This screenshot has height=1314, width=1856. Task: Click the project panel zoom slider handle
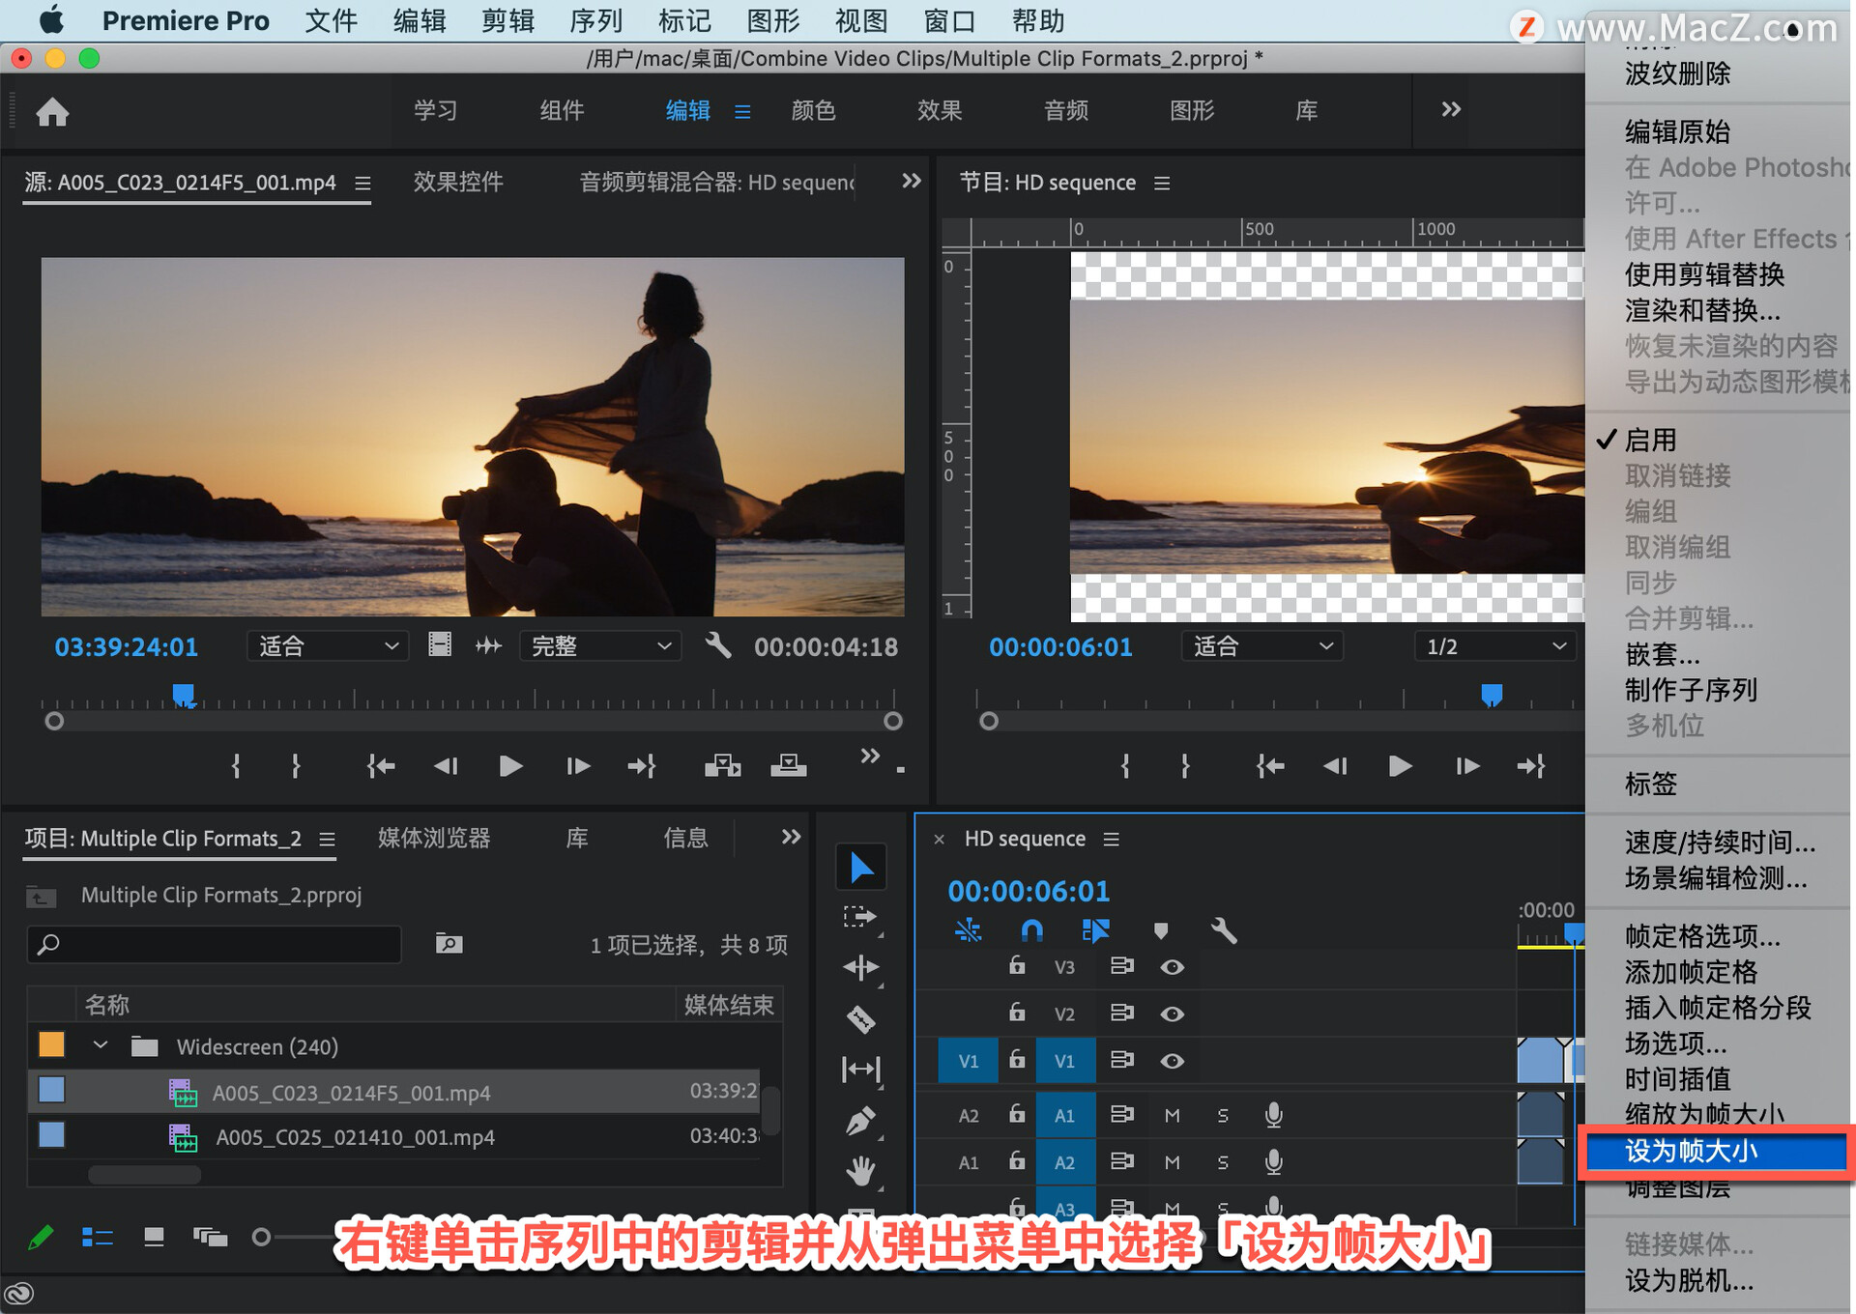[261, 1237]
